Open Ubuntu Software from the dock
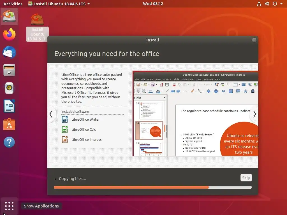 pyautogui.click(x=9, y=124)
